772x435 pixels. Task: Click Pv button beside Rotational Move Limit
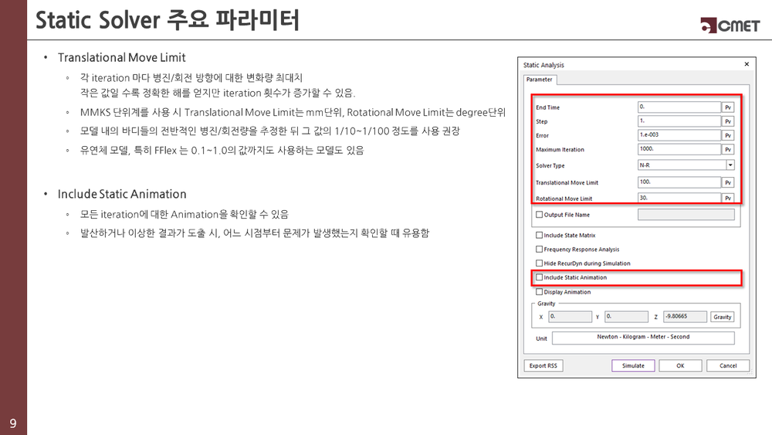coord(727,199)
